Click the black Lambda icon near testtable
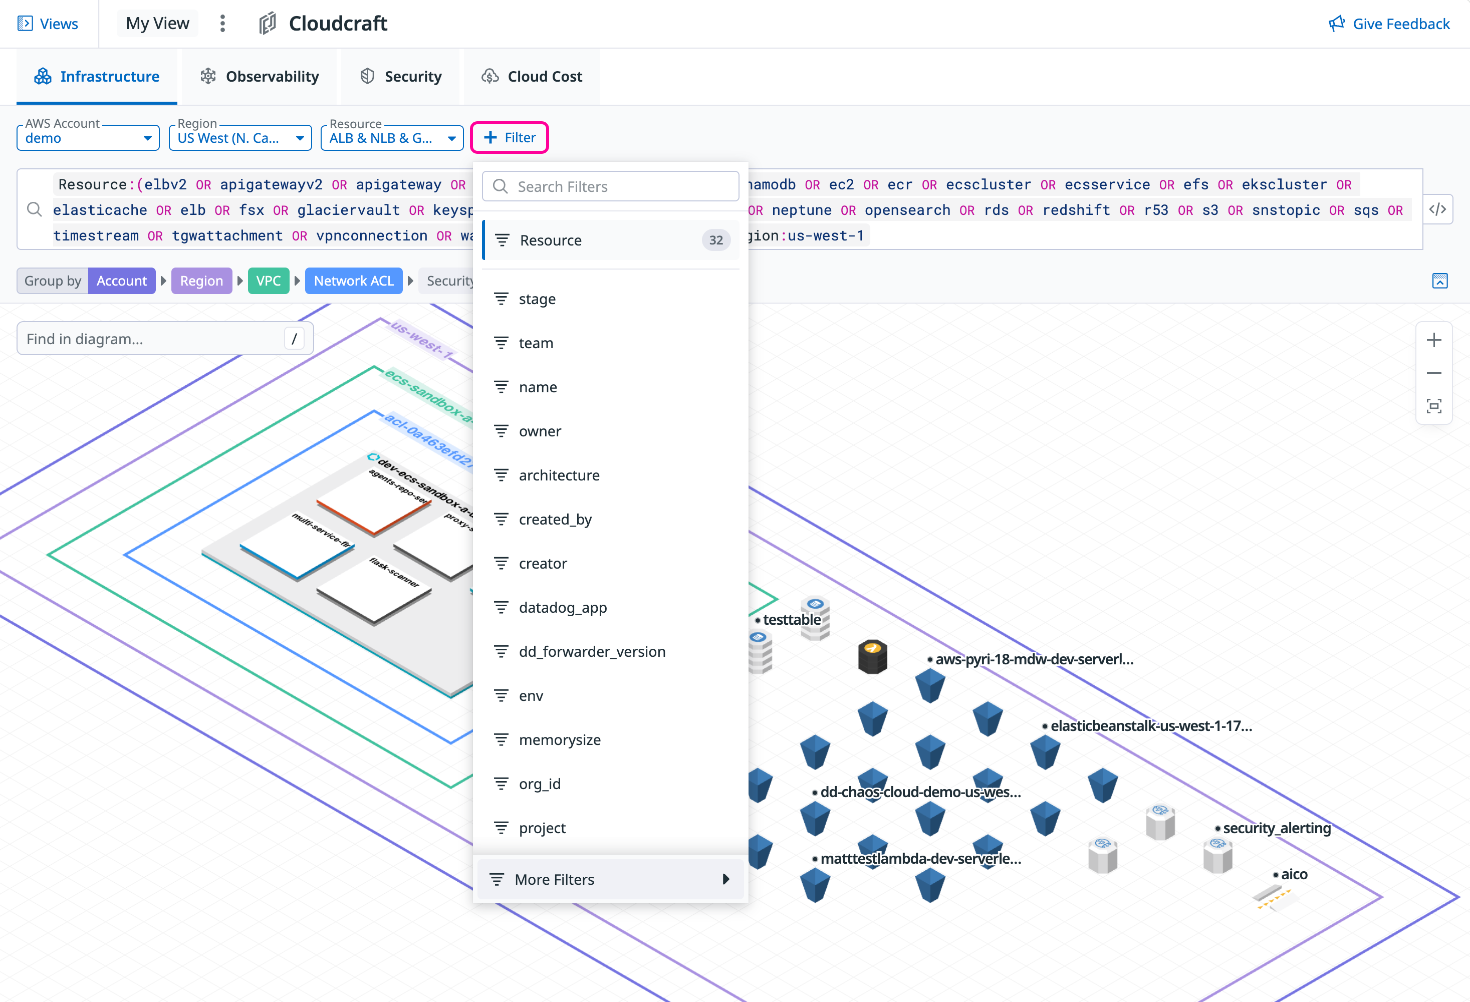This screenshot has height=1002, width=1470. (x=872, y=657)
